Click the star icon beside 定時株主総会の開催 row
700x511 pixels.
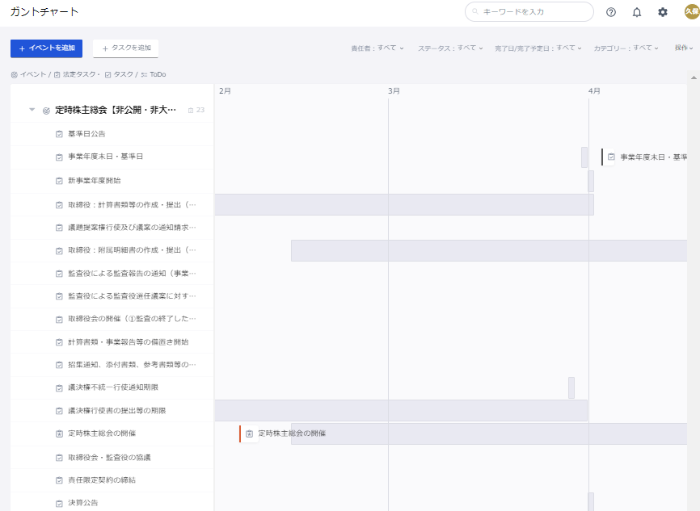pyautogui.click(x=59, y=434)
